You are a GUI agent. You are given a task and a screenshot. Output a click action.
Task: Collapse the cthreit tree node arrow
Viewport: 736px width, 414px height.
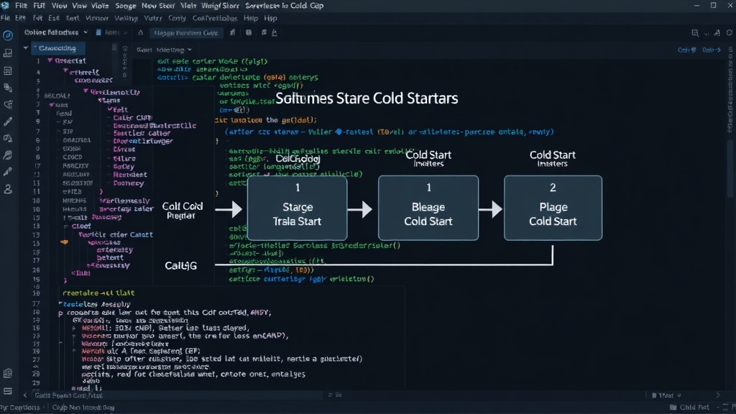pyautogui.click(x=65, y=71)
